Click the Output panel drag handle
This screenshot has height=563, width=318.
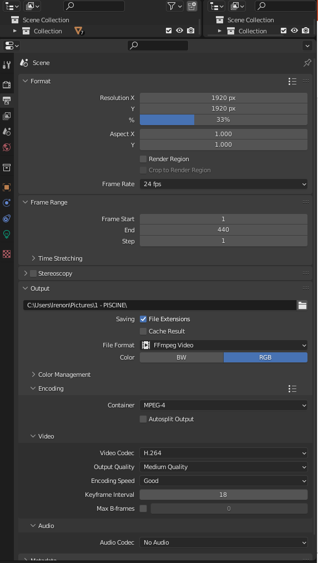click(x=306, y=288)
